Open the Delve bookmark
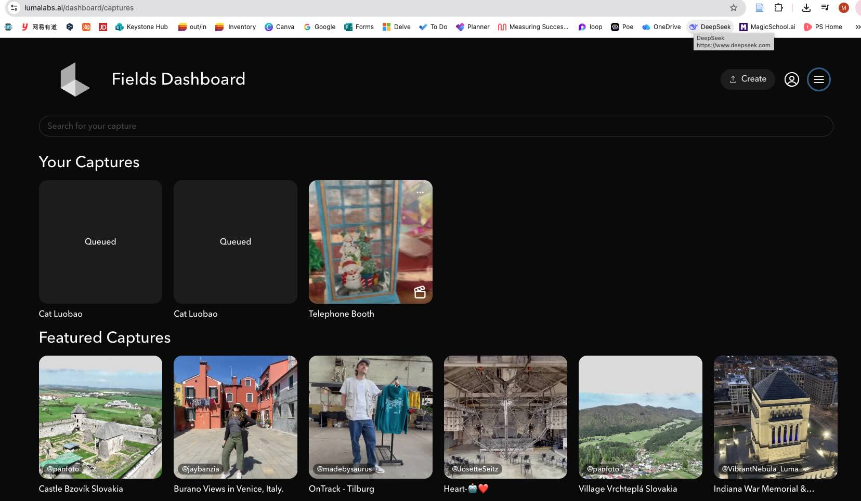This screenshot has width=861, height=501. click(x=397, y=27)
